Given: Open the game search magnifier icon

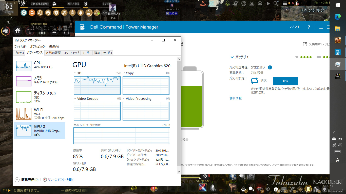Looking at the screenshot, I should (x=276, y=4).
